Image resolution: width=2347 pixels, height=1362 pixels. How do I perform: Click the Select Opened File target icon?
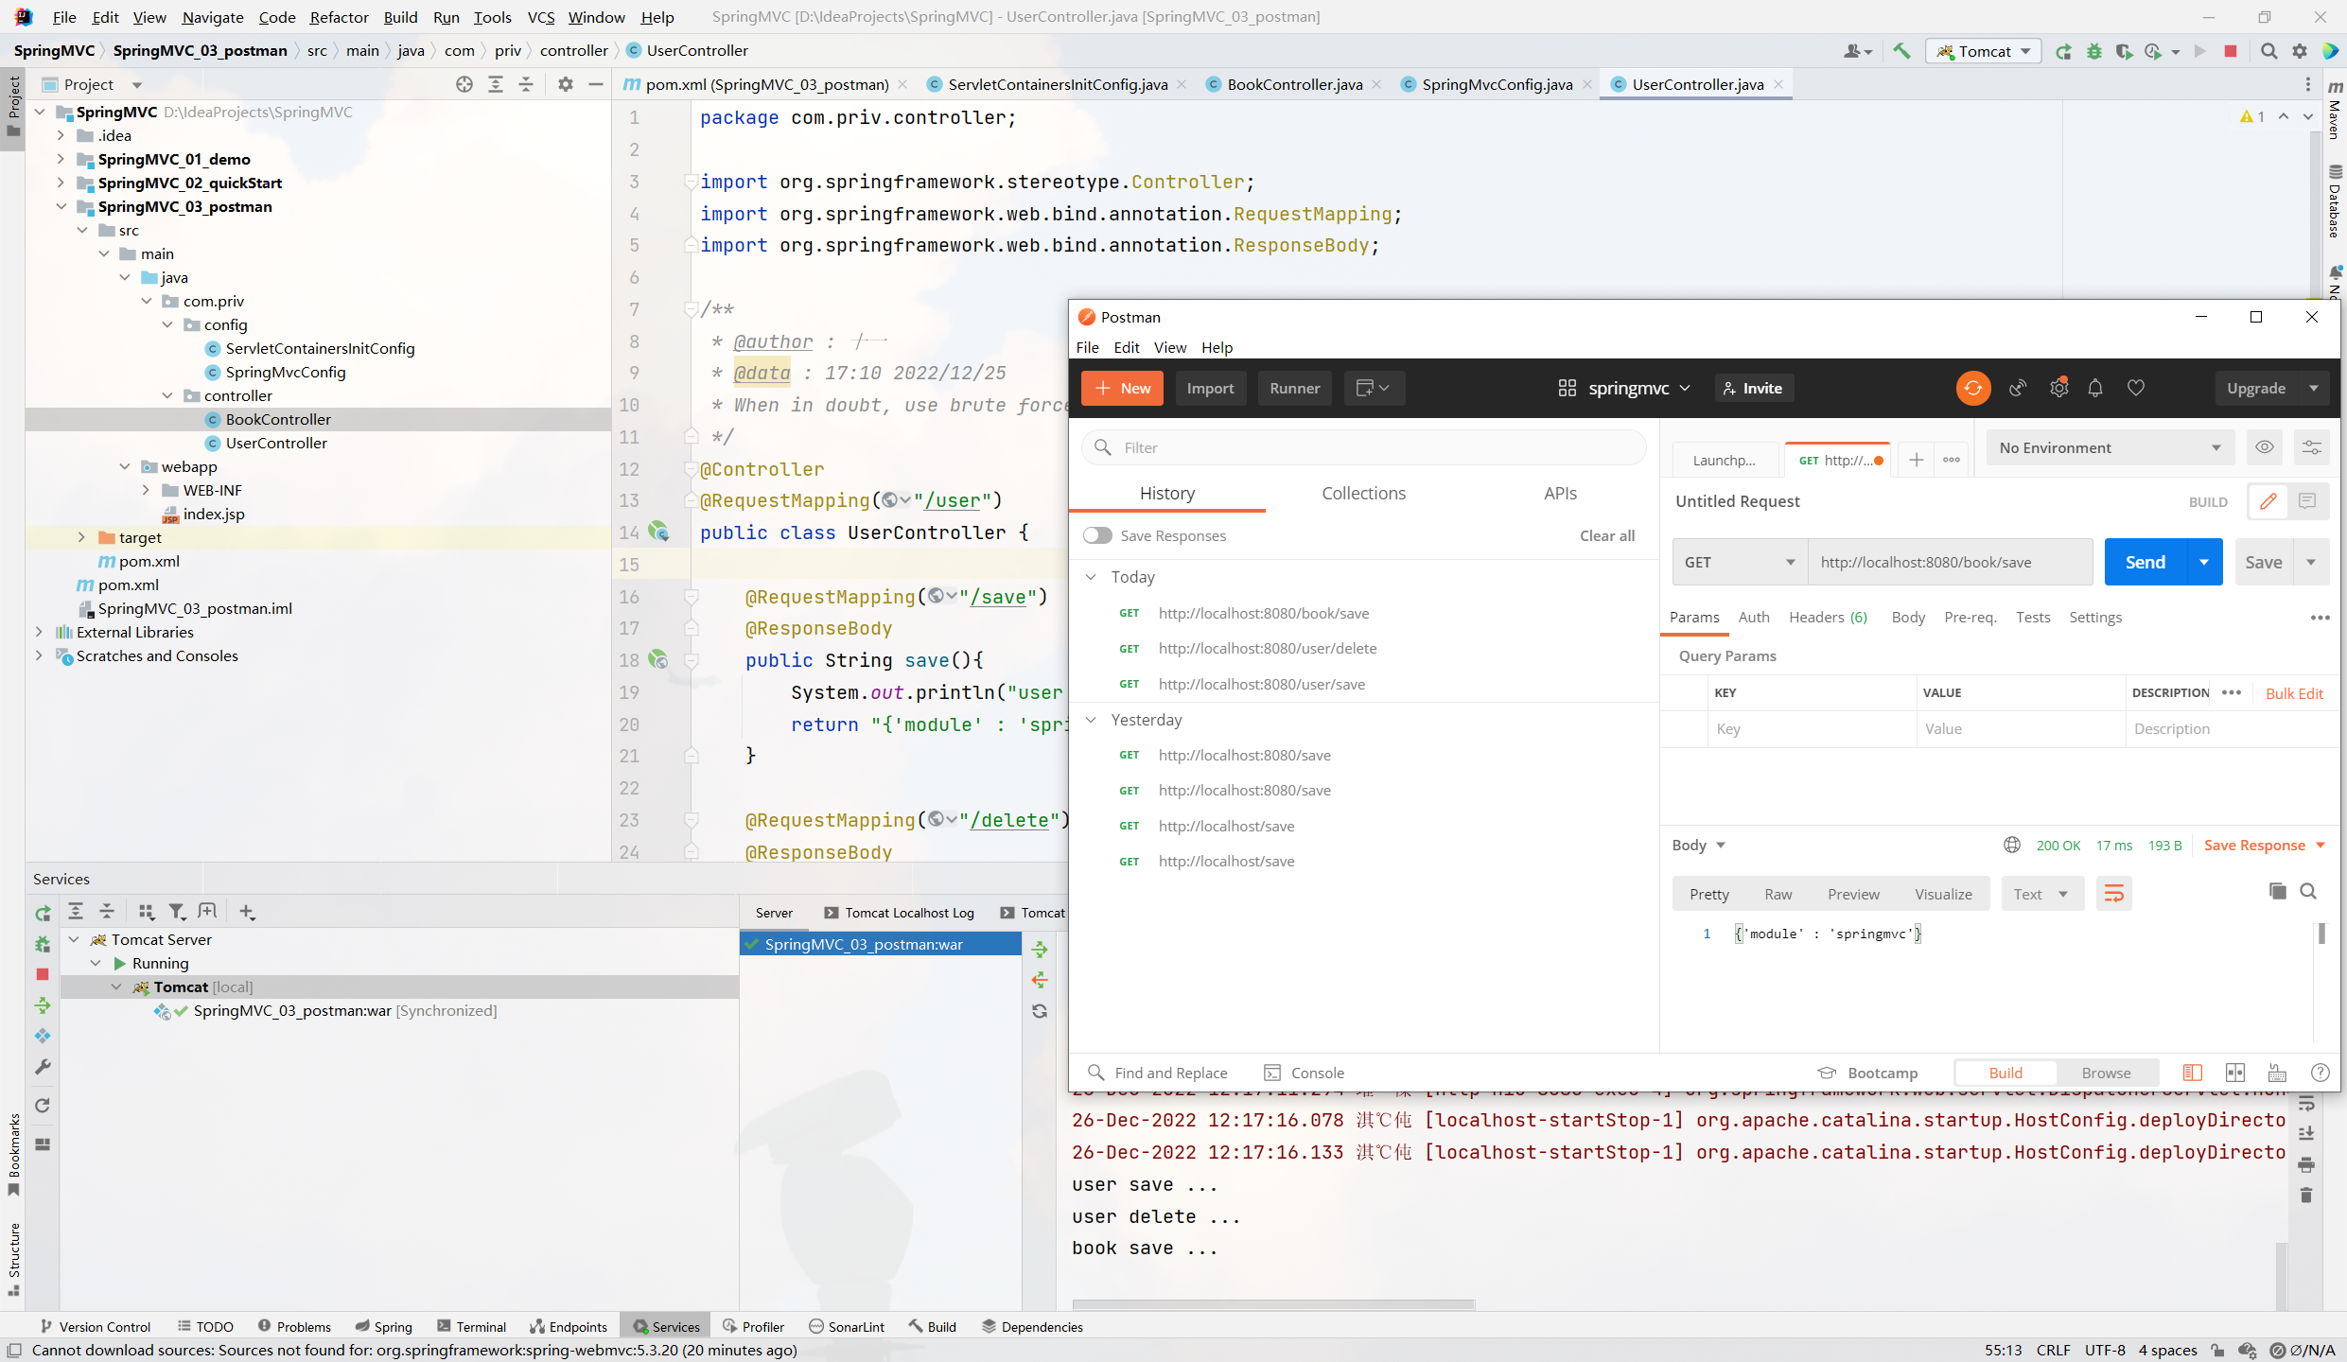[464, 84]
